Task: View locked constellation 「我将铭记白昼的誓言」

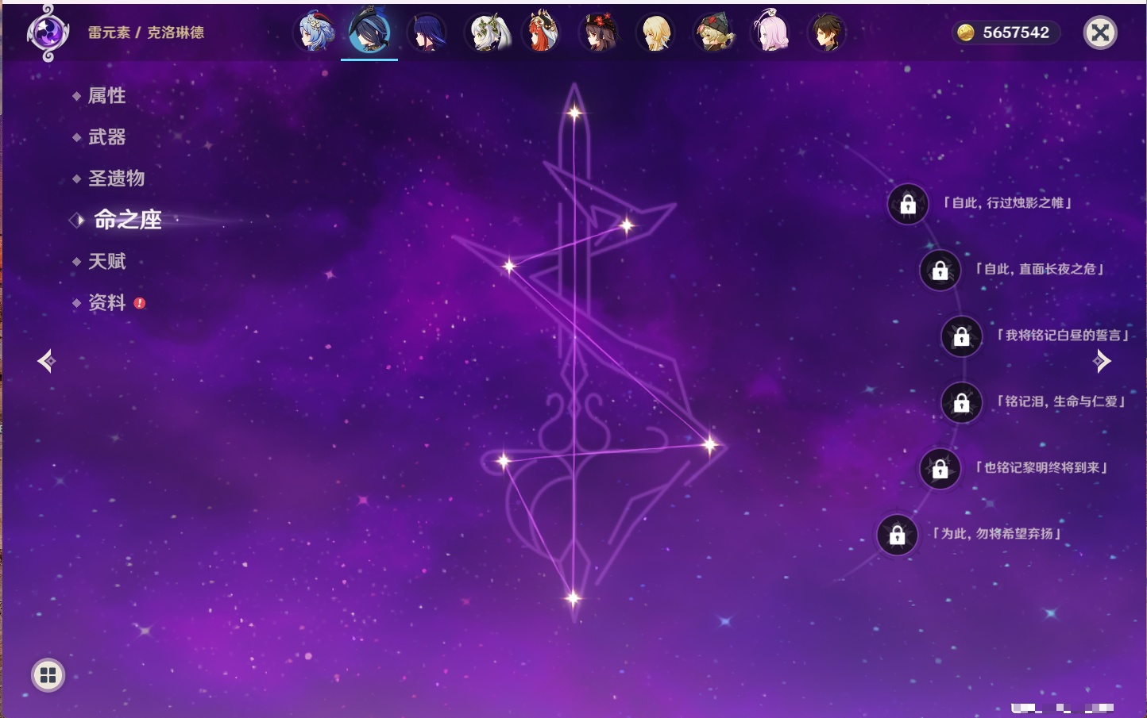Action: tap(961, 336)
